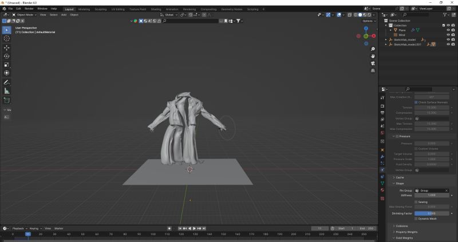Toggle the camera view icon
Image resolution: width=458 pixels, height=242 pixels.
point(373,64)
